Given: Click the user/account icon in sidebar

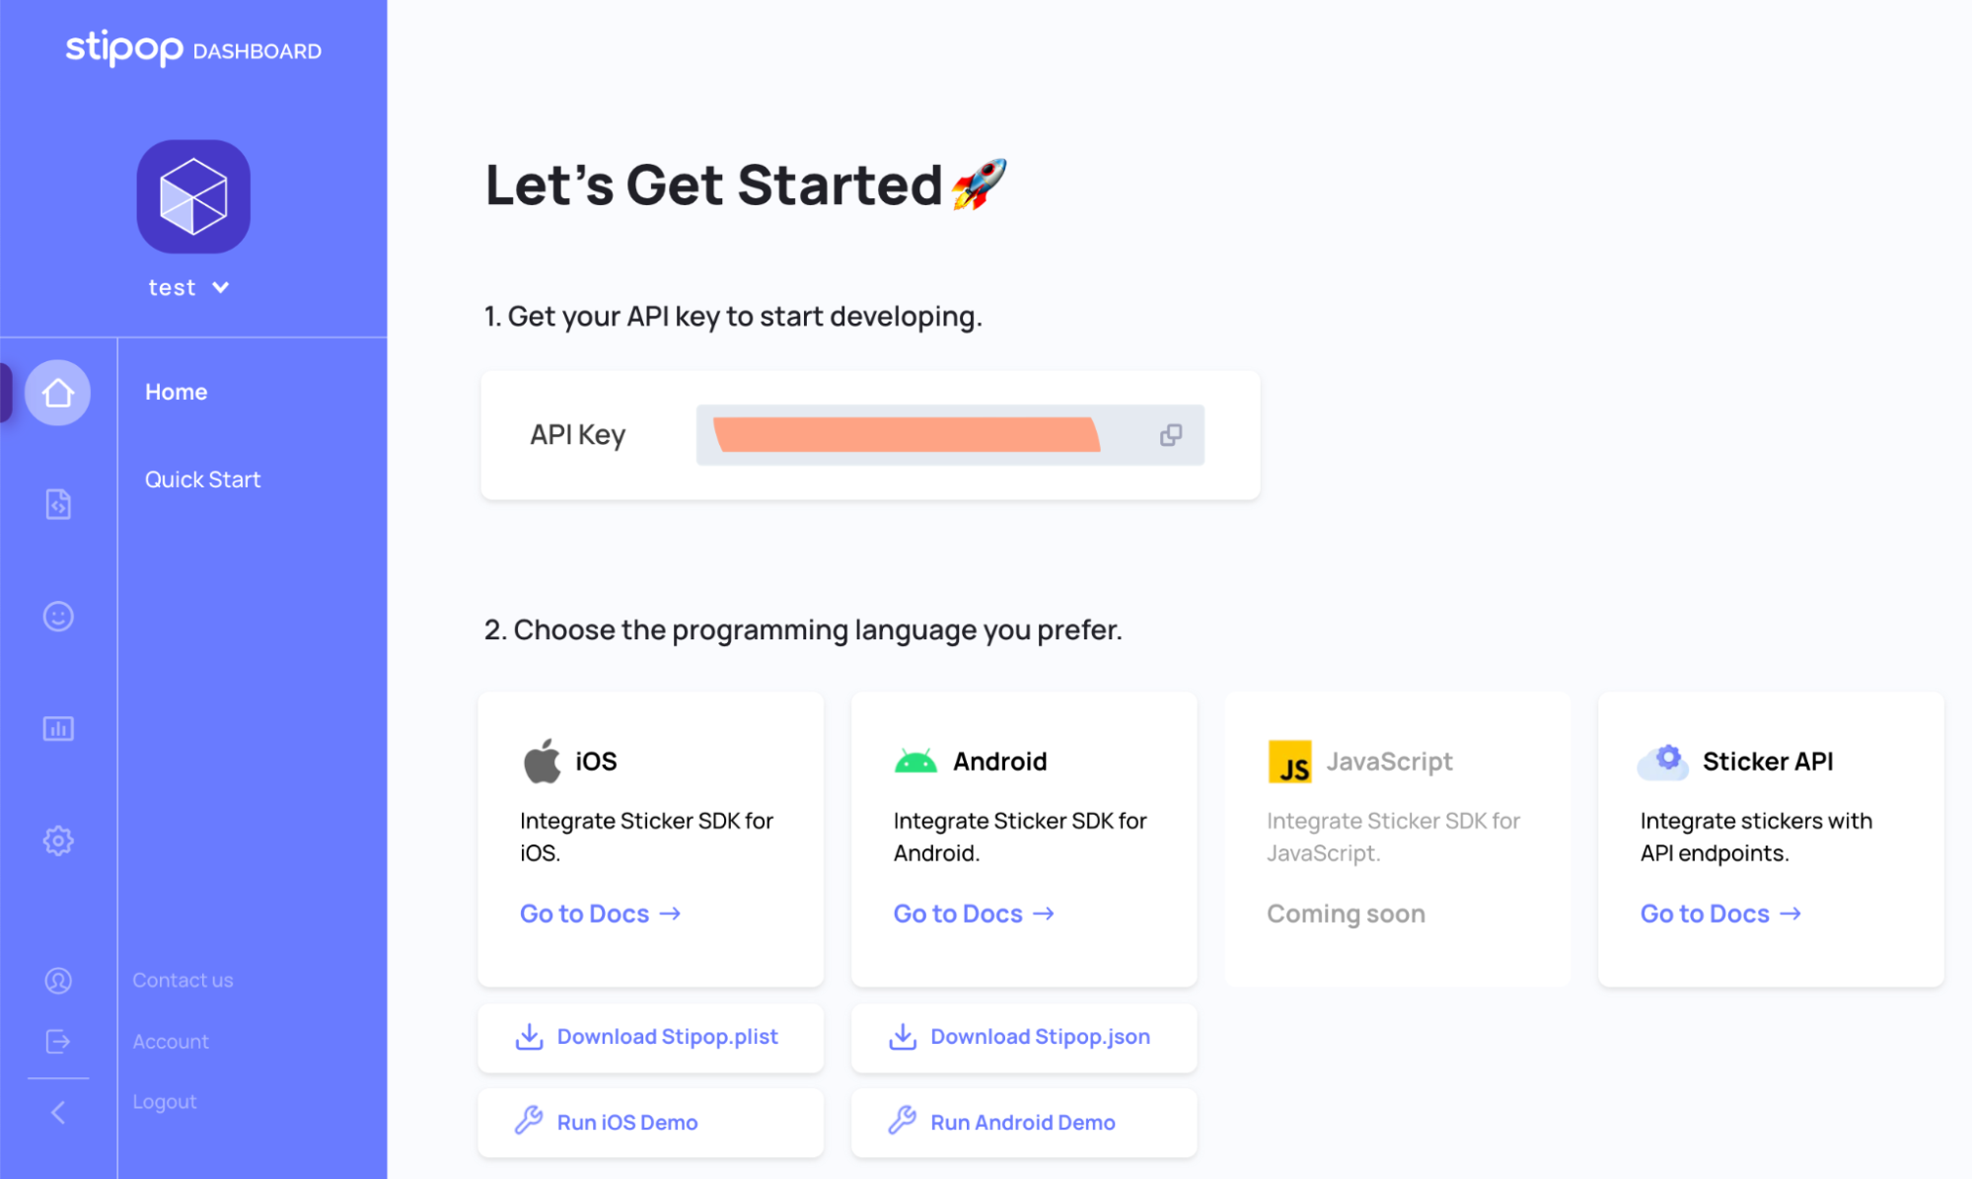Looking at the screenshot, I should tap(57, 980).
